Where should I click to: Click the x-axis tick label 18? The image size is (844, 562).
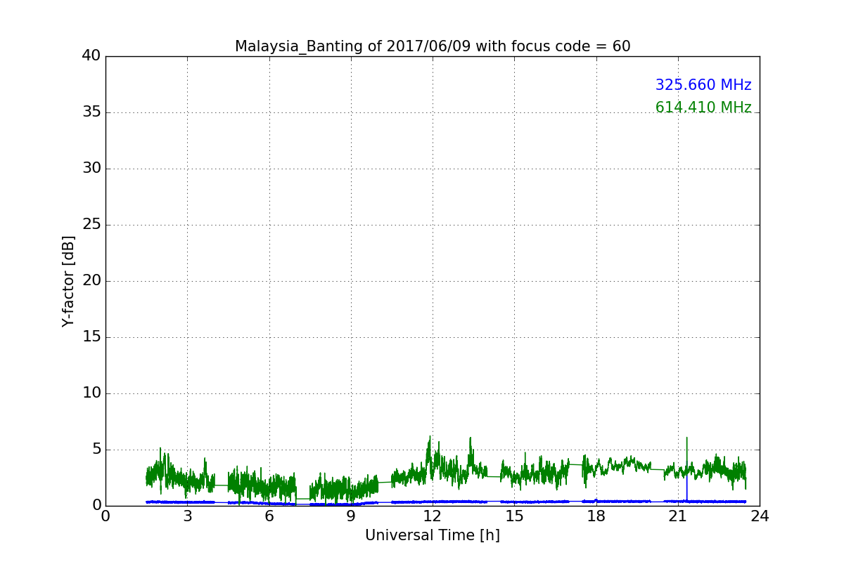596,516
